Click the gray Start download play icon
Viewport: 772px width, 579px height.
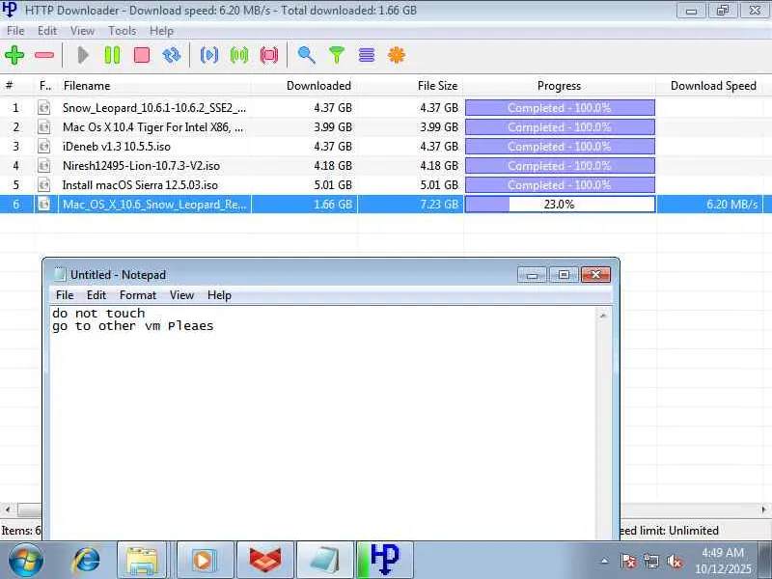pos(83,55)
